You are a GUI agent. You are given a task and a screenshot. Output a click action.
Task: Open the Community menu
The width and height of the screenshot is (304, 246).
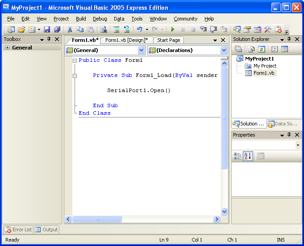click(186, 19)
